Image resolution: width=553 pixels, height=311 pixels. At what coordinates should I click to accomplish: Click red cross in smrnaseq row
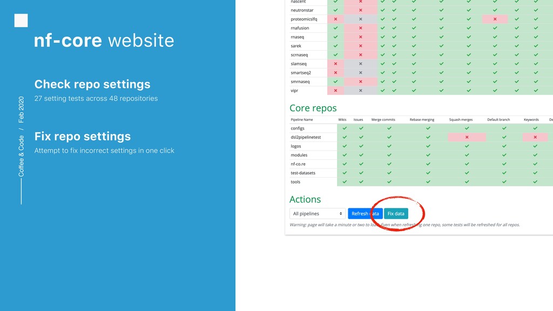[x=360, y=82]
